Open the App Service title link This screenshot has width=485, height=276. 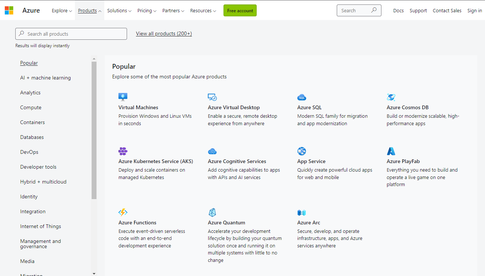311,161
